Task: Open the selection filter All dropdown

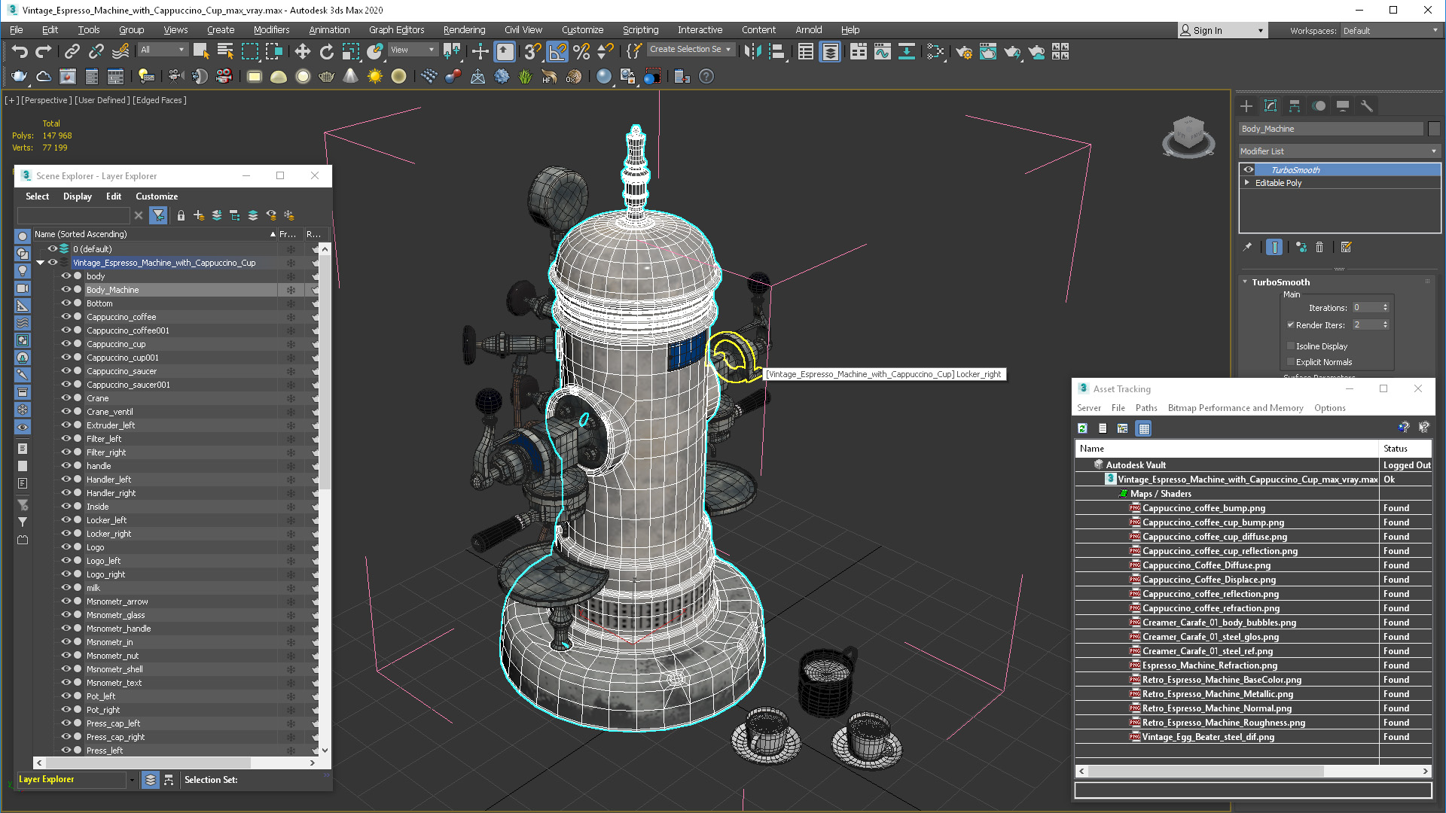Action: (x=163, y=50)
